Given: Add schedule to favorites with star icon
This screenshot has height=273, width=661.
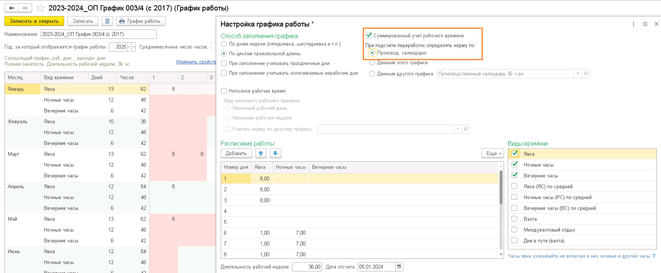Looking at the screenshot, I should coord(40,8).
